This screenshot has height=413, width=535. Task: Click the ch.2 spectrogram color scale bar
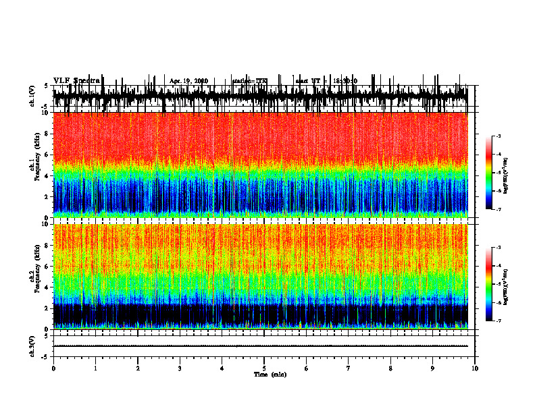(x=489, y=284)
